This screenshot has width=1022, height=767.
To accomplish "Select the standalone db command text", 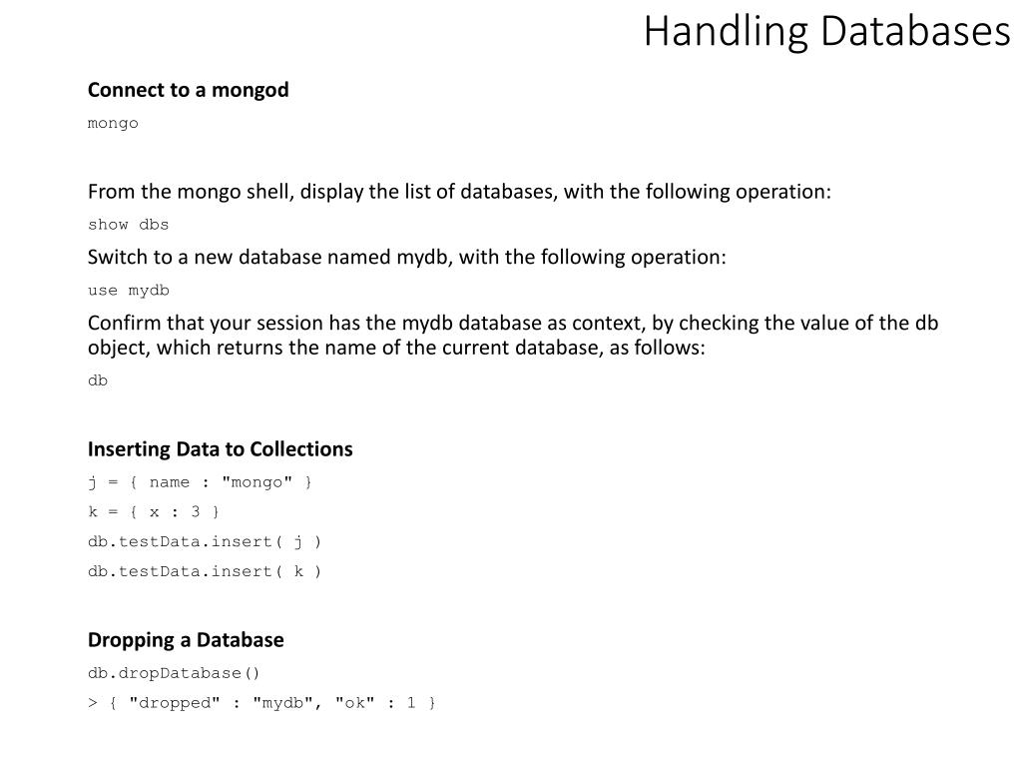I will click(98, 381).
